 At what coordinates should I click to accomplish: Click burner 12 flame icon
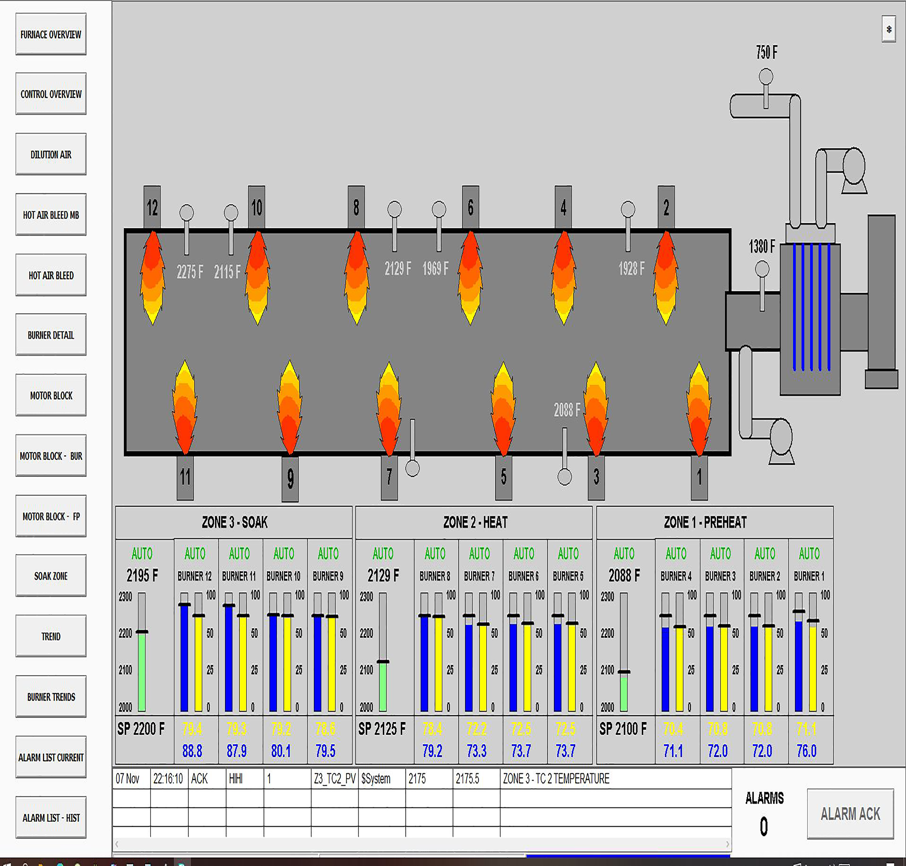[x=152, y=277]
